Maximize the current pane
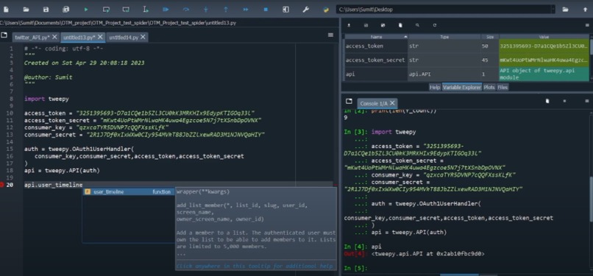The height and width of the screenshot is (276, 593). 286,9
